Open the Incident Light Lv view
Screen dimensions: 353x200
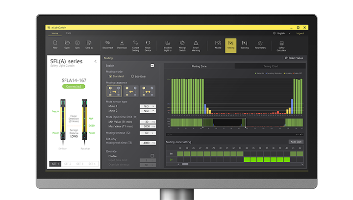[167, 45]
